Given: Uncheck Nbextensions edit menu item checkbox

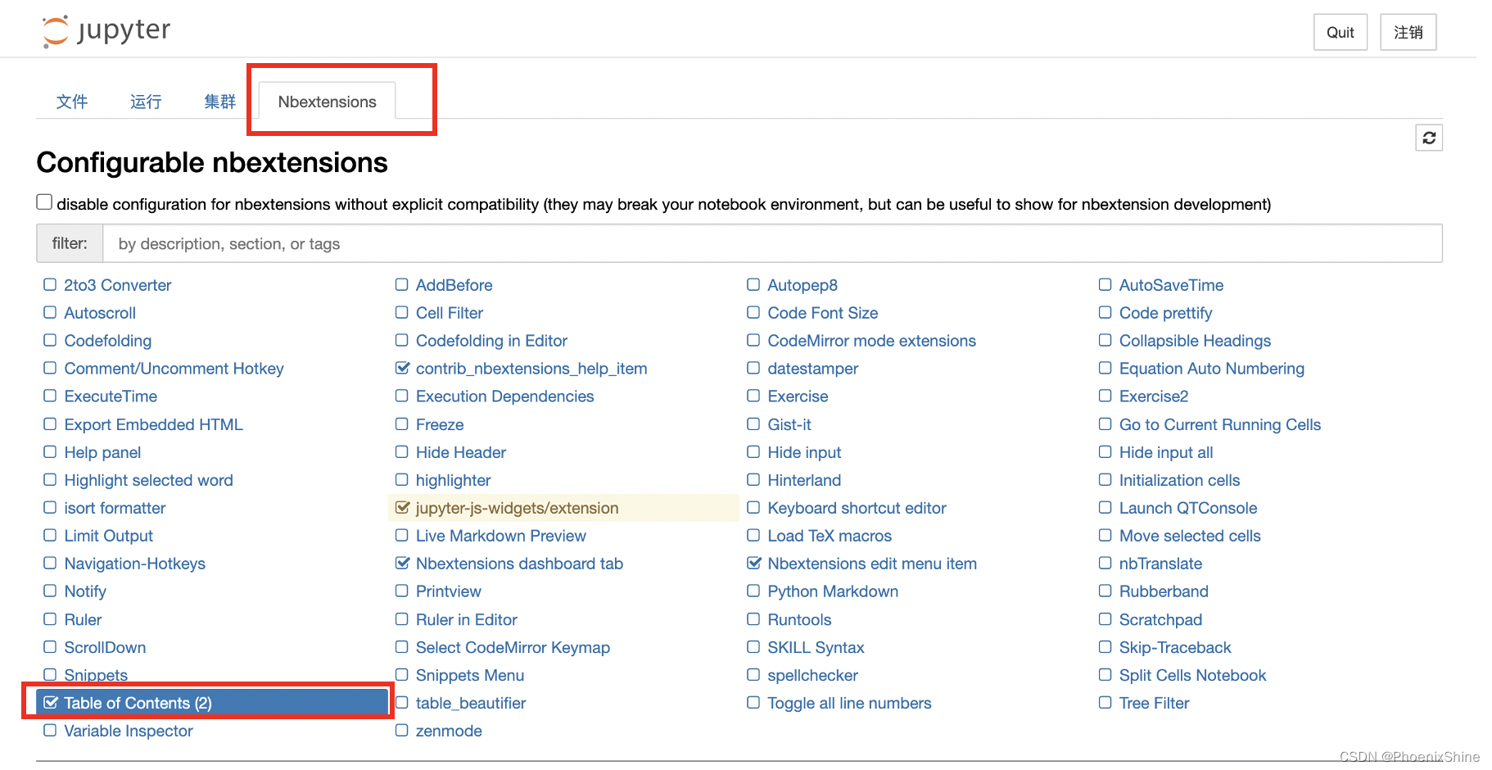Looking at the screenshot, I should click(x=754, y=563).
